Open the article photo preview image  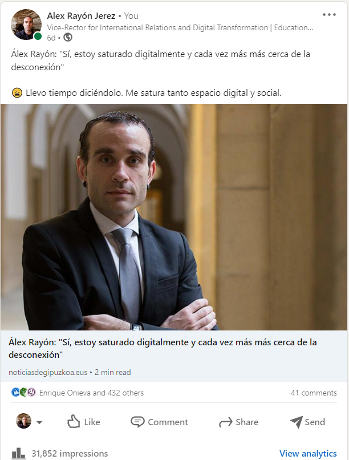[174, 217]
